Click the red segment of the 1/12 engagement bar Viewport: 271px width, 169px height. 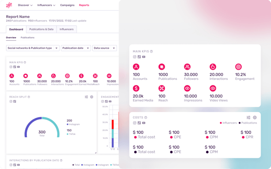pos(113,124)
